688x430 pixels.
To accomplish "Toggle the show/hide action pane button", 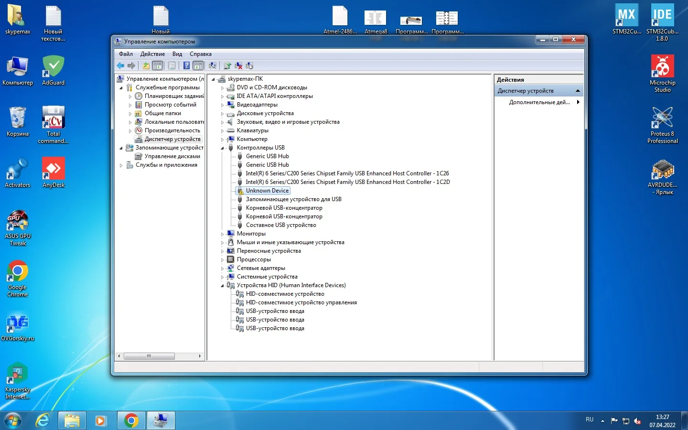I will pyautogui.click(x=198, y=66).
